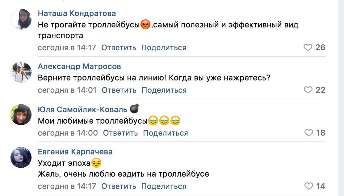Click Поделиться under the 'Верните троллейбусы' comment
The image size is (344, 196).
tap(164, 90)
